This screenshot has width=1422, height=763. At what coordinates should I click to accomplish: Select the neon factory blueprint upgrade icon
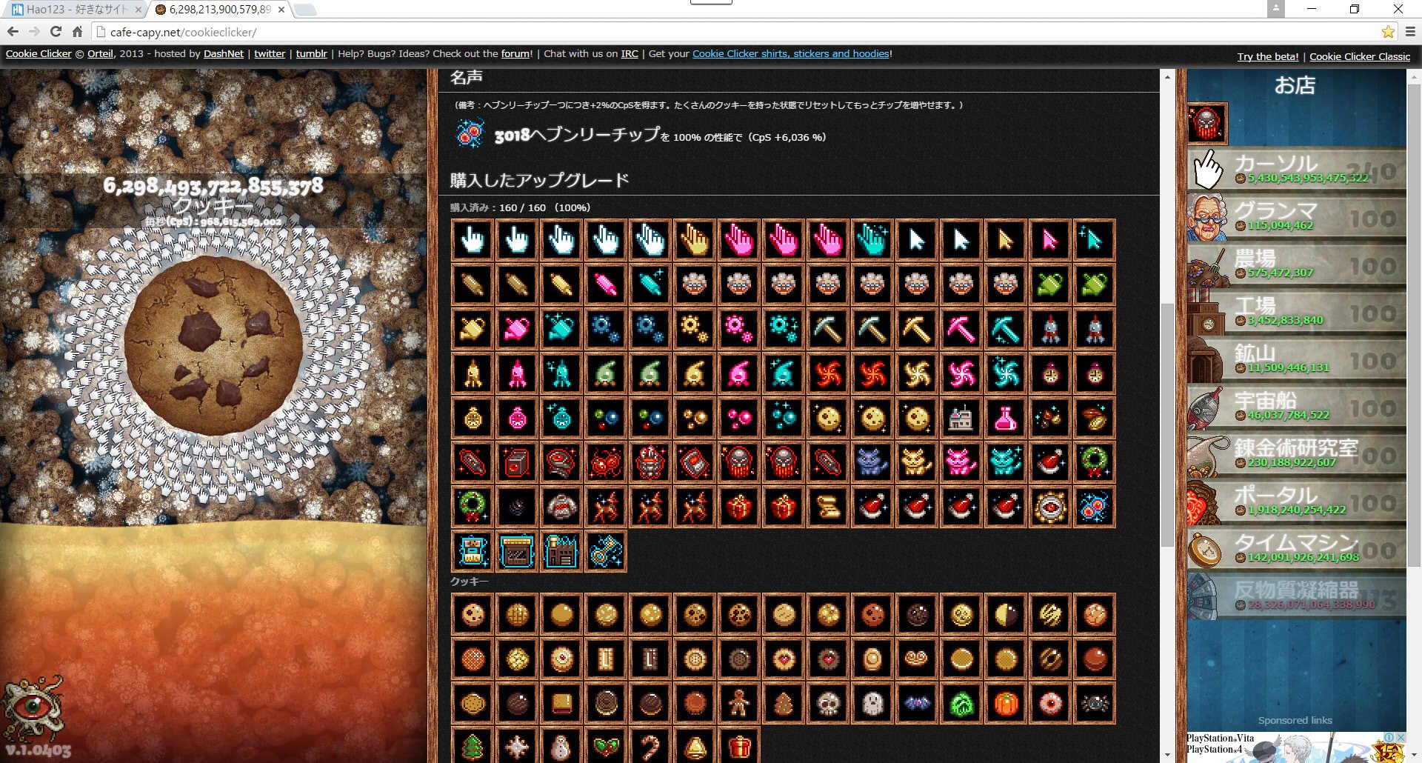pos(561,551)
